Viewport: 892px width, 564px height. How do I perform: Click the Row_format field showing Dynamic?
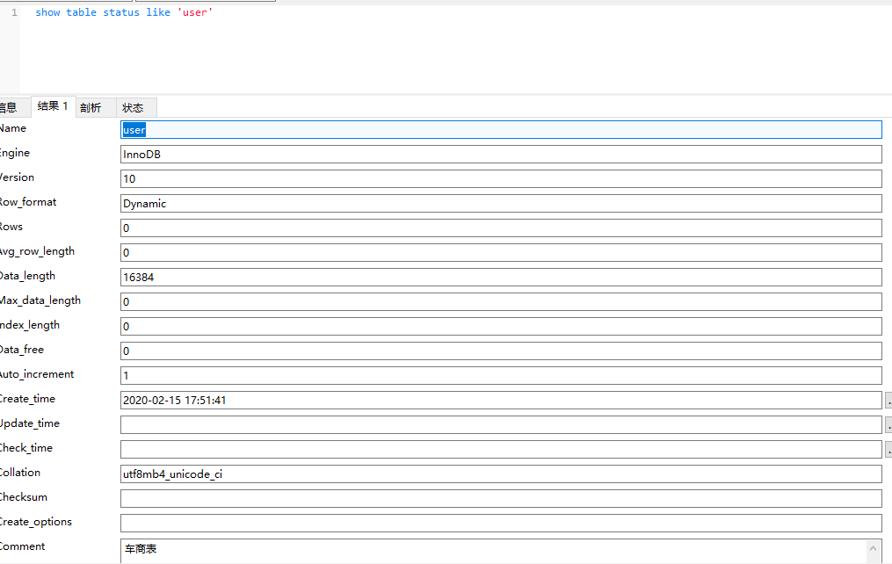[501, 204]
